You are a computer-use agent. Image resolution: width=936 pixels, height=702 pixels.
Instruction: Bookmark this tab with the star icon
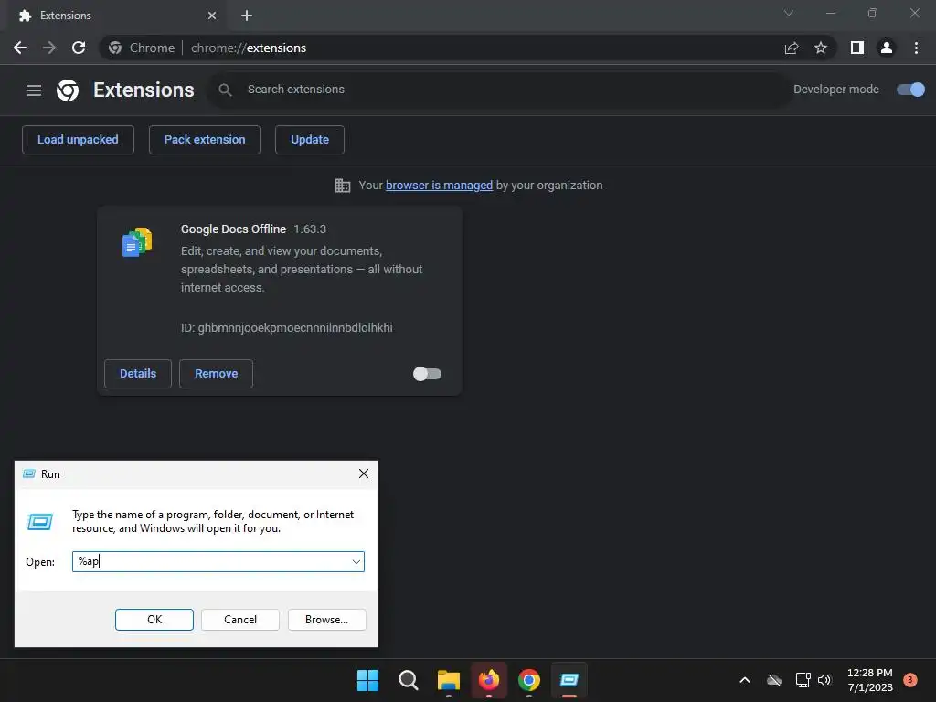click(821, 48)
